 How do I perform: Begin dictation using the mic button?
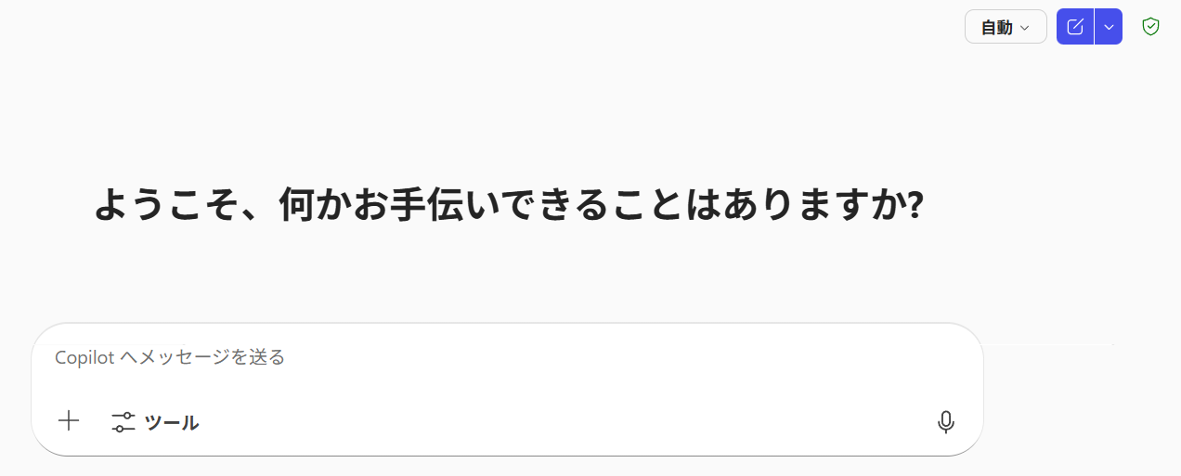[945, 422]
